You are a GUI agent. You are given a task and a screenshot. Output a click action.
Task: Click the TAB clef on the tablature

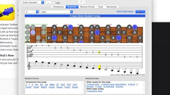pyautogui.click(x=31, y=51)
